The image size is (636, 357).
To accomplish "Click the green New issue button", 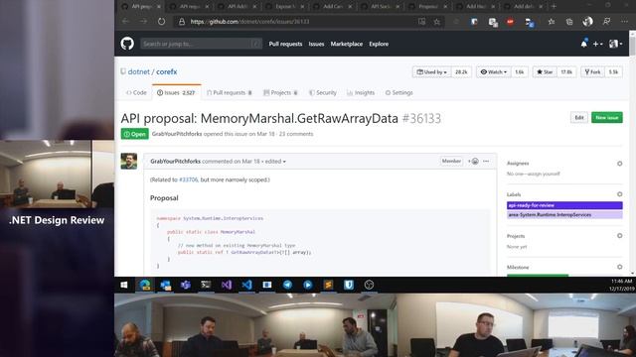I will coord(607,118).
